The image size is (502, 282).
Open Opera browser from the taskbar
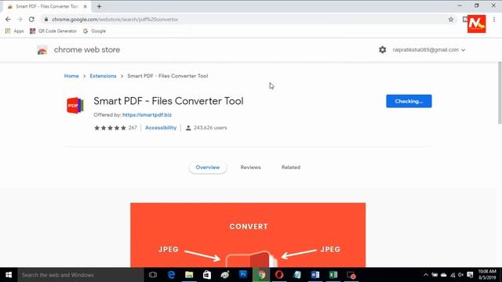tap(279, 275)
